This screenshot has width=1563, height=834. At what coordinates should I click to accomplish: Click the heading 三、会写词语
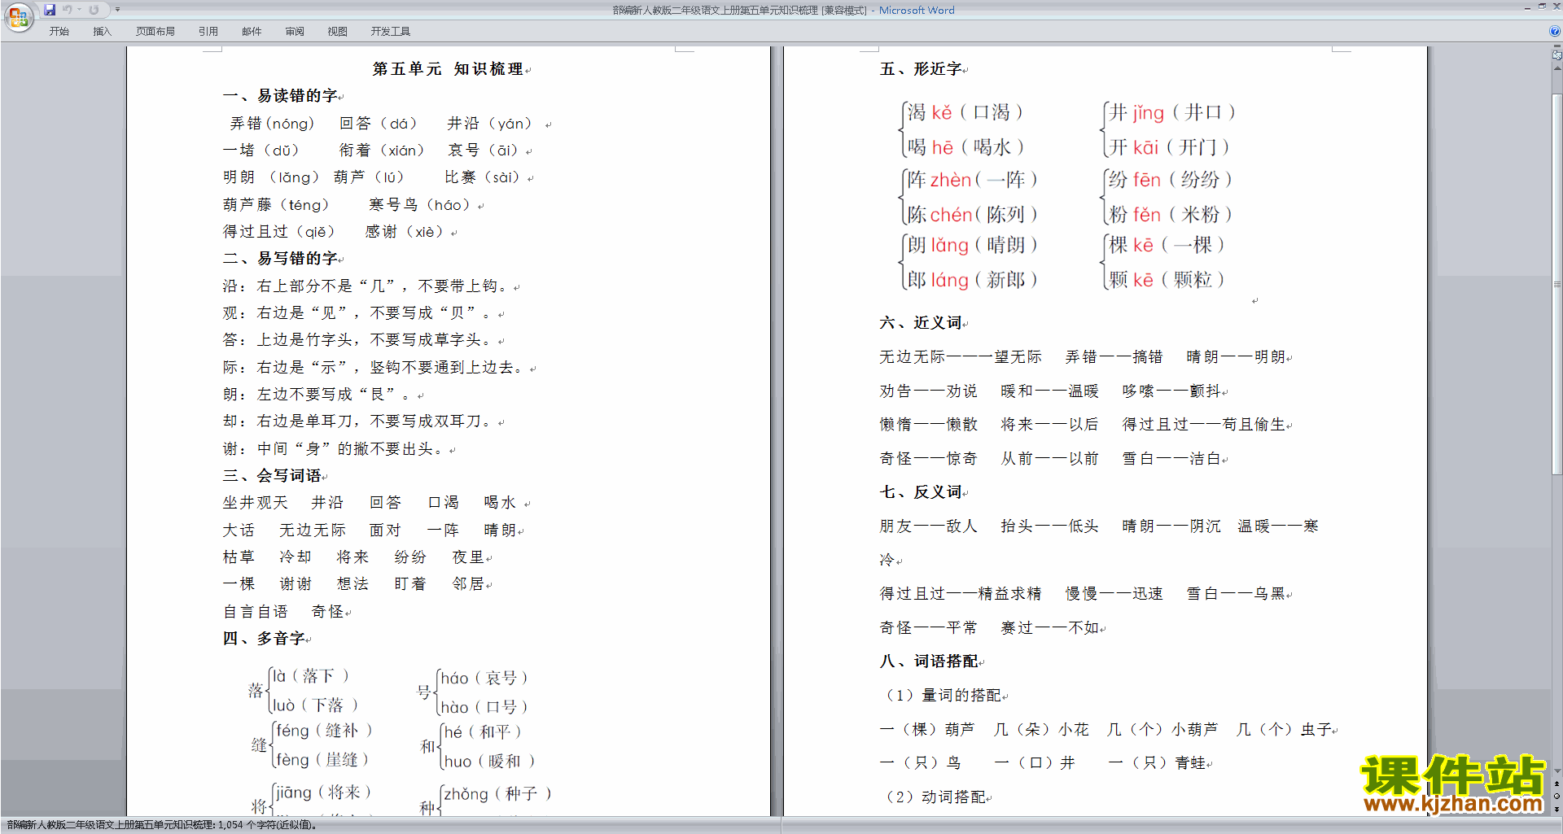pyautogui.click(x=272, y=476)
